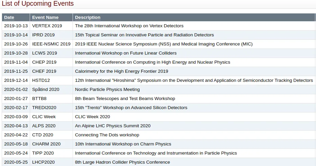Sort by Event Name column header
The height and width of the screenshot is (166, 316).
(45, 18)
